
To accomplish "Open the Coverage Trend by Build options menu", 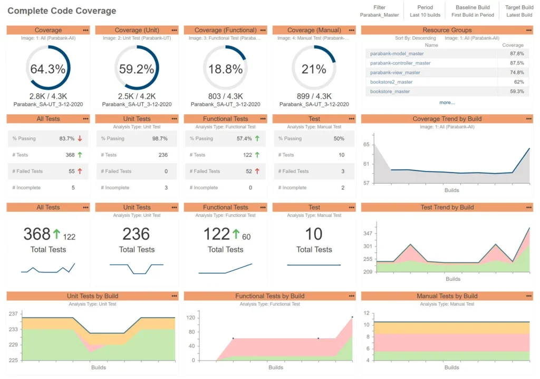I will coord(528,119).
